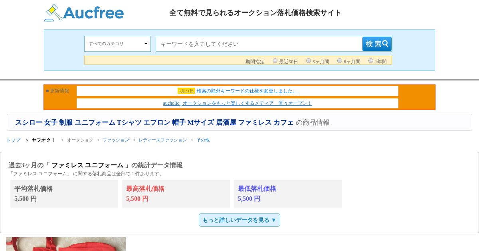Click the 検索 search button

coord(377,44)
